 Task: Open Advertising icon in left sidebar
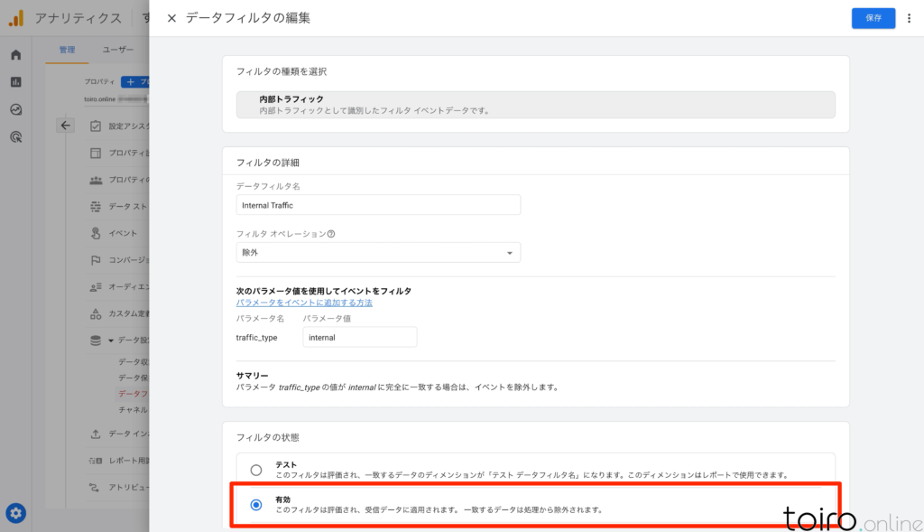tap(15, 137)
